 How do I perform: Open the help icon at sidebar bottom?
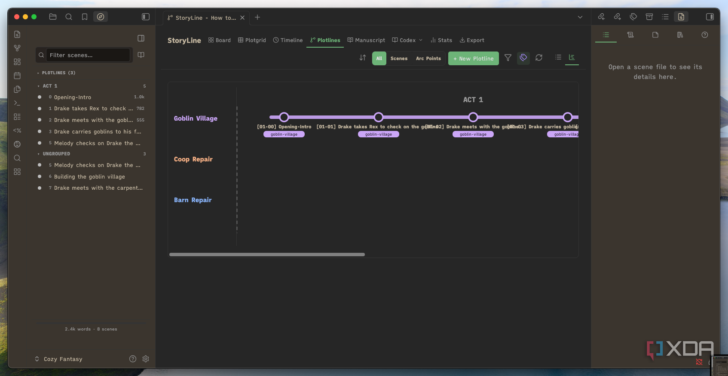133,359
